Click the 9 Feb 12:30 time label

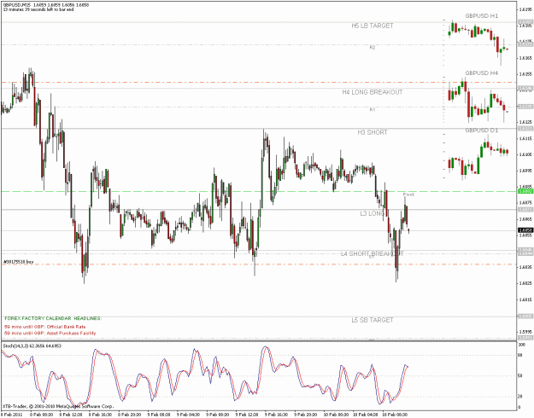pos(247,415)
